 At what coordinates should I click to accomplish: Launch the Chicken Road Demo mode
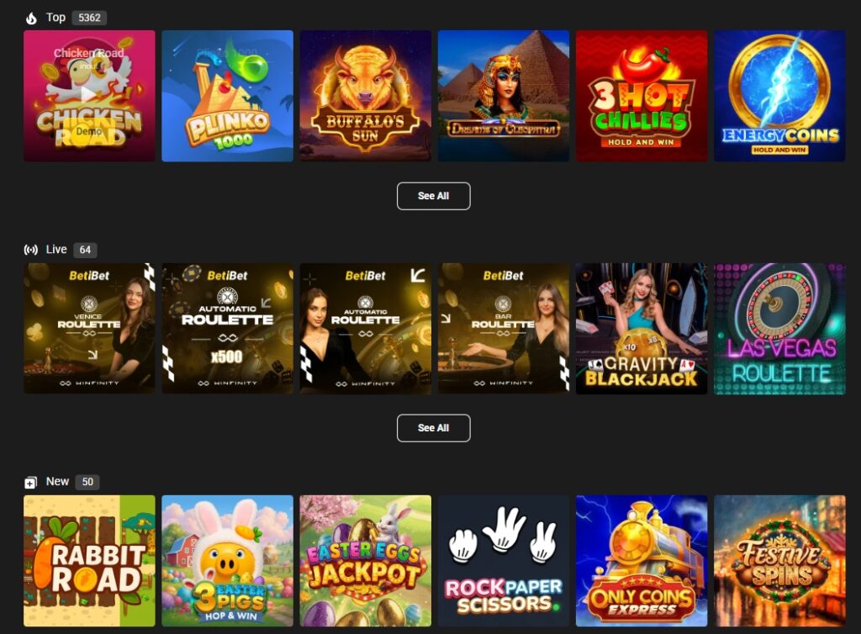[x=89, y=131]
